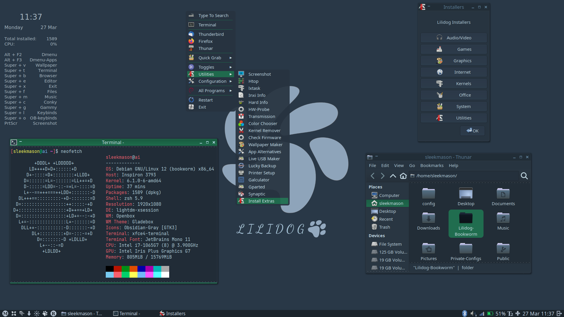The image size is (564, 317).
Task: Click the Hard Info icon
Action: point(241,102)
